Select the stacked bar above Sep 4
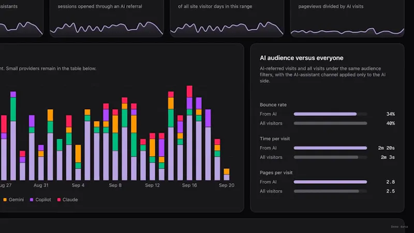 pos(78,163)
